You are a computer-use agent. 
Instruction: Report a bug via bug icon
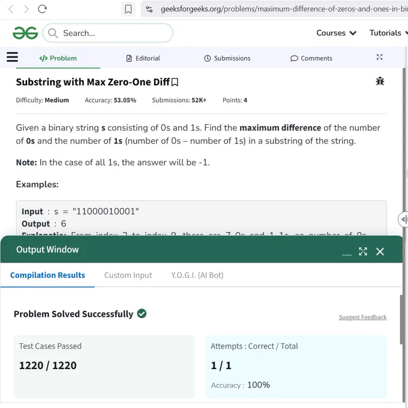(380, 82)
